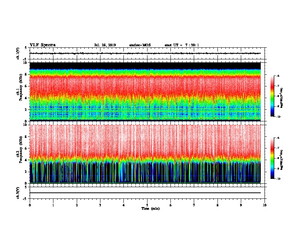The width and height of the screenshot is (298, 230).
Task: Click the ch.3 flat voltage trace line
Action: pyautogui.click(x=145, y=193)
